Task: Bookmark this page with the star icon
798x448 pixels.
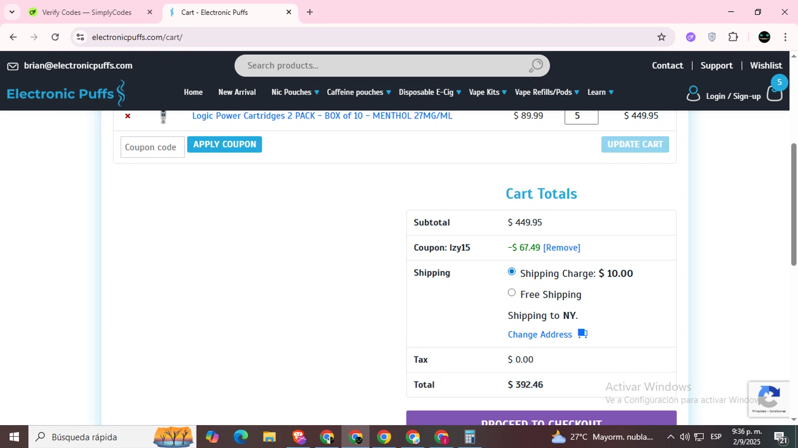Action: tap(661, 37)
